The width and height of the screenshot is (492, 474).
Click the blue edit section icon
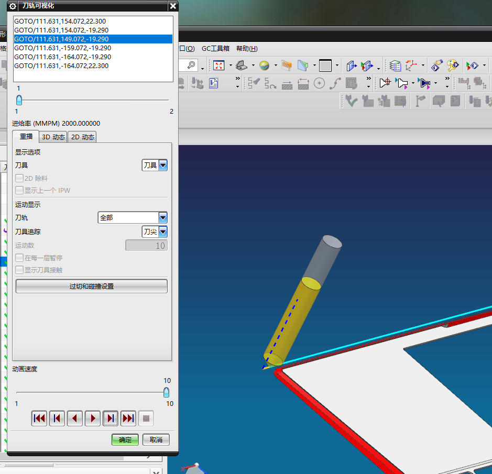[x=303, y=65]
